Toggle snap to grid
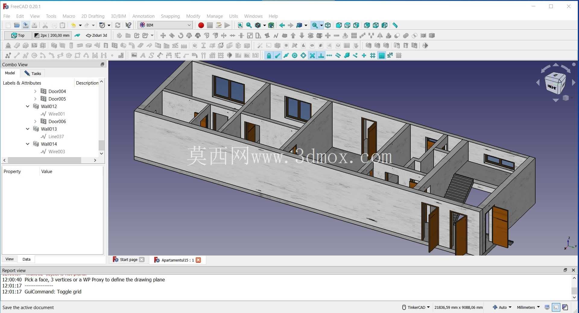This screenshot has height=313, width=579. (373, 55)
